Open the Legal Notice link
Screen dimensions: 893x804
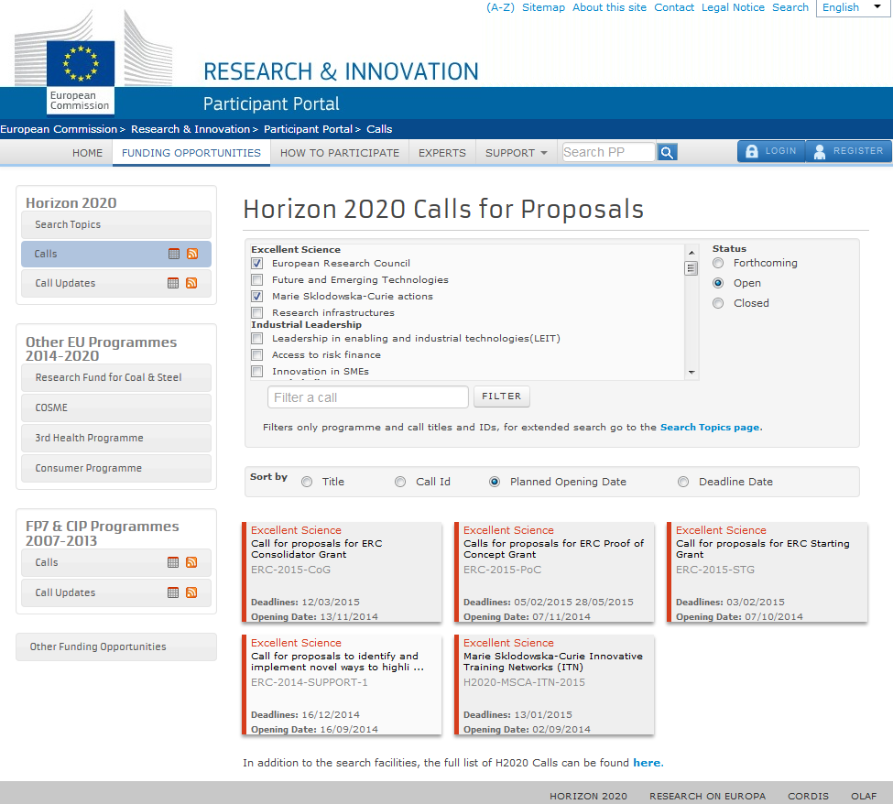point(733,7)
